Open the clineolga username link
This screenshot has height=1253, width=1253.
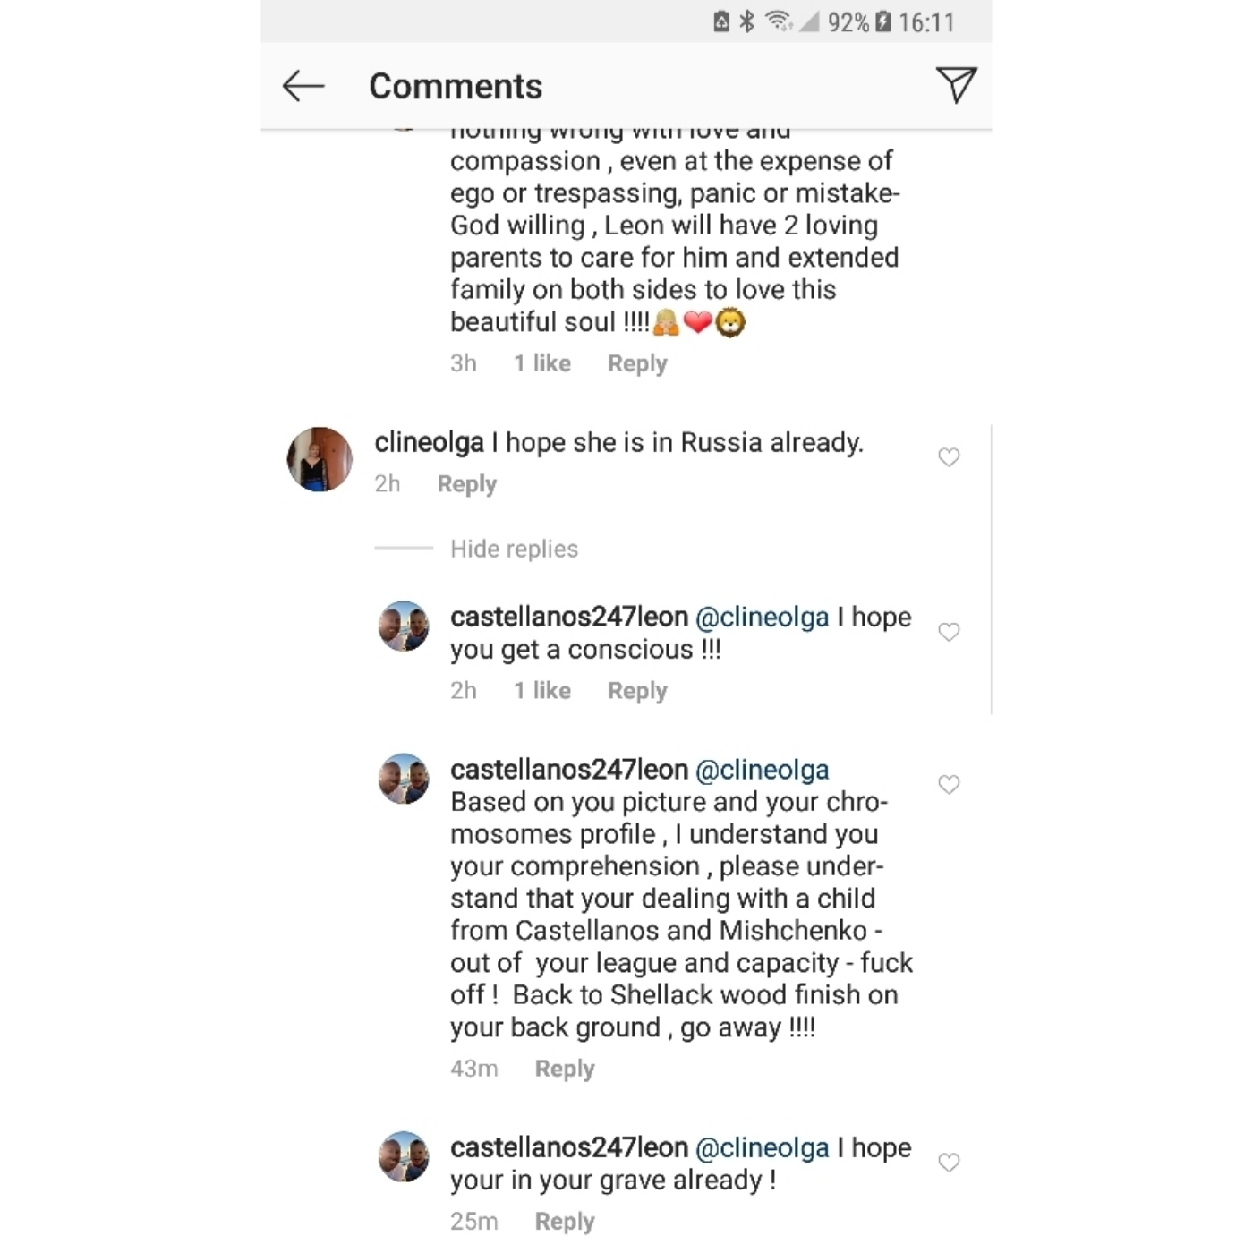pos(429,442)
